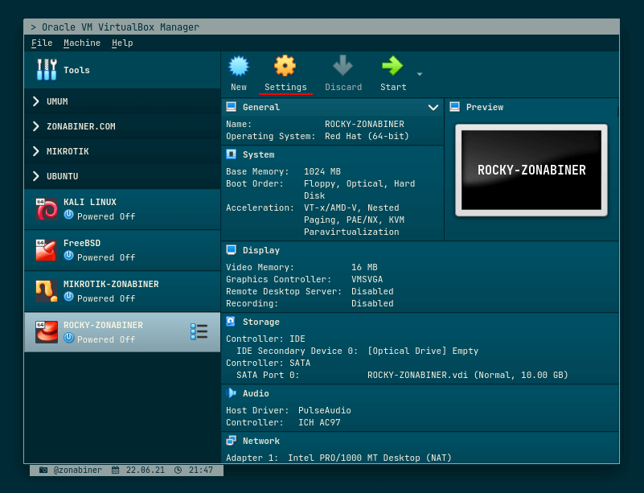The image size is (644, 493).
Task: Click the clock in the status bar
Action: (193, 470)
